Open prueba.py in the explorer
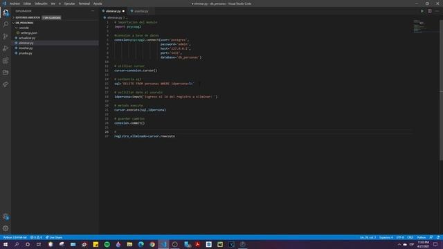 click(26, 53)
